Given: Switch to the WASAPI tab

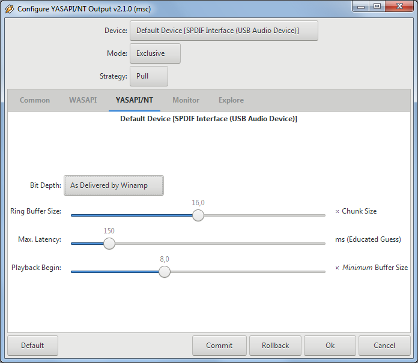Looking at the screenshot, I should coord(83,100).
